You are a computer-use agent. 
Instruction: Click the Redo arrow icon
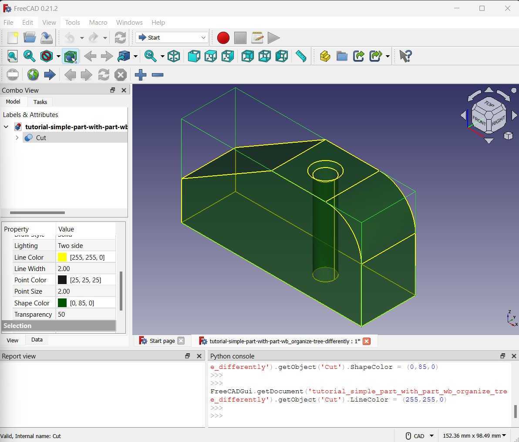click(94, 38)
